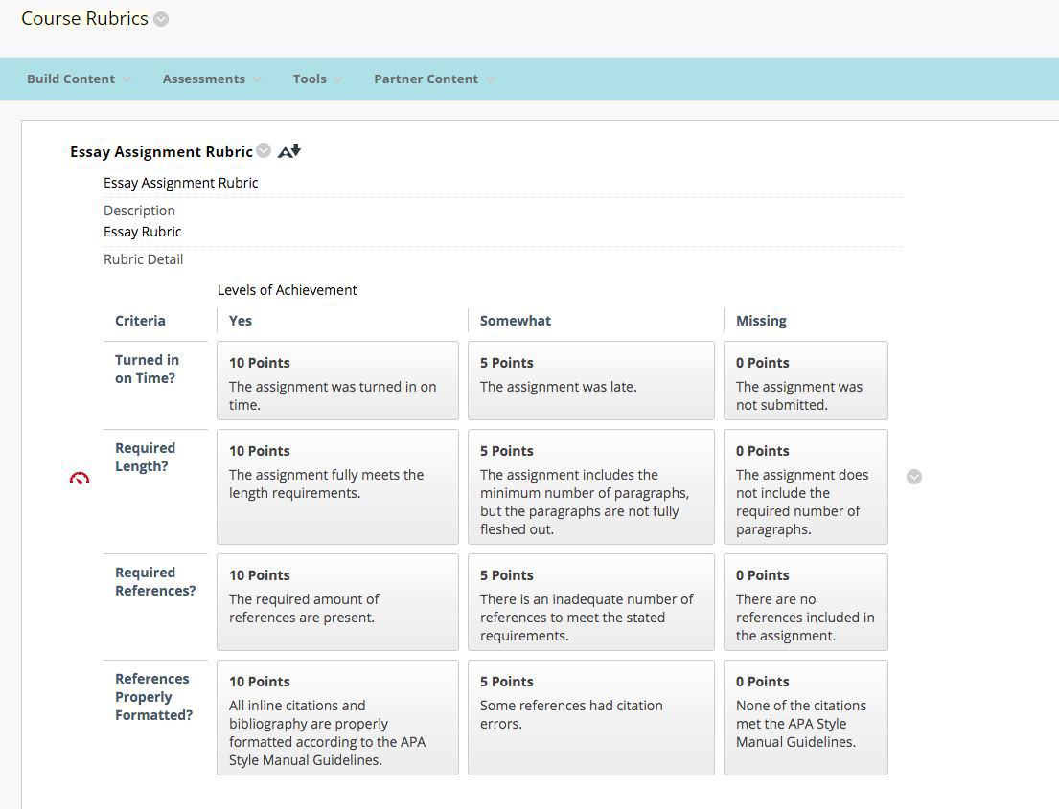Click the 'Essay Assignment Rubric' name text under the title
The width and height of the screenshot is (1059, 809).
pyautogui.click(x=181, y=183)
